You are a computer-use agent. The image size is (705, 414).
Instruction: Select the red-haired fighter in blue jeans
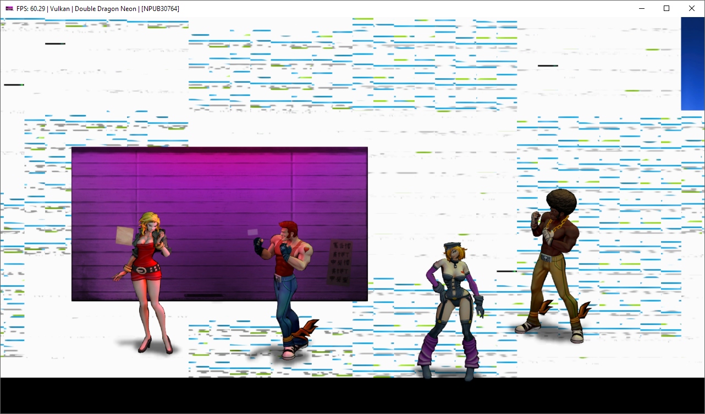pyautogui.click(x=286, y=290)
